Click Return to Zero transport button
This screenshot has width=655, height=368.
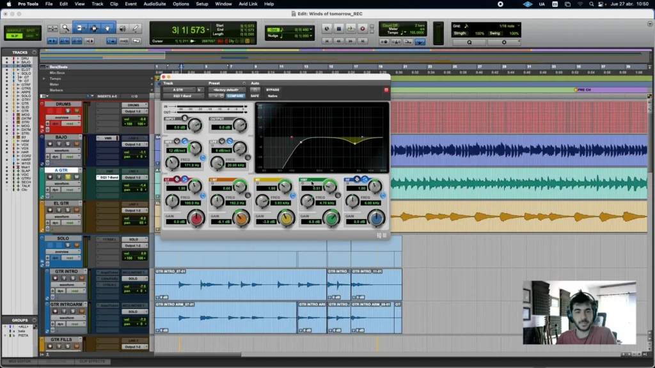[x=327, y=42]
